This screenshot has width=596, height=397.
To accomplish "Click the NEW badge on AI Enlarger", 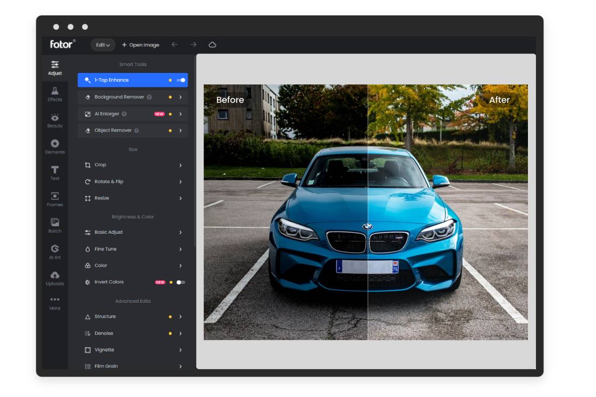I will tap(159, 114).
